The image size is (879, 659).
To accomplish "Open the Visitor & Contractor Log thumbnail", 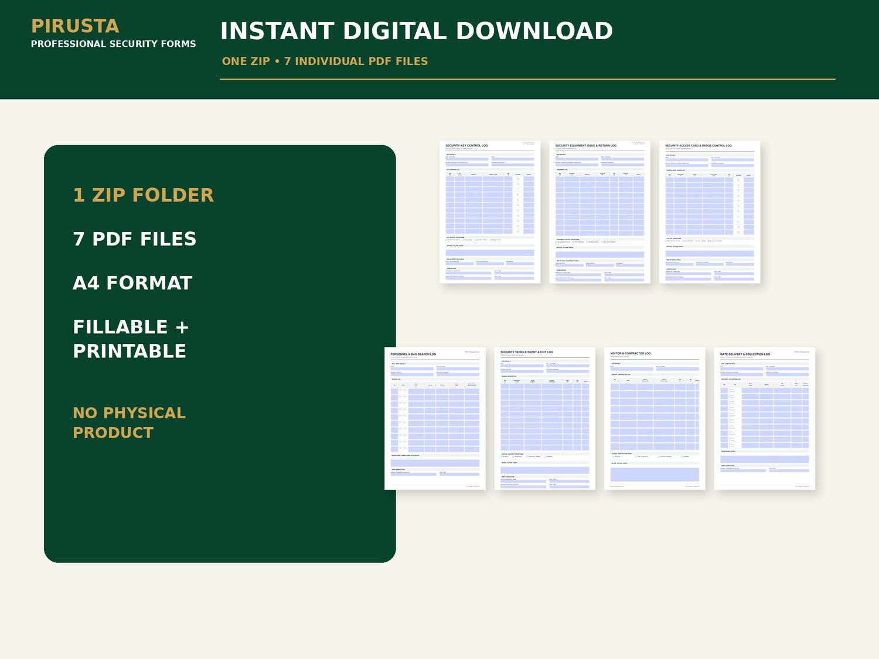I will pyautogui.click(x=655, y=418).
